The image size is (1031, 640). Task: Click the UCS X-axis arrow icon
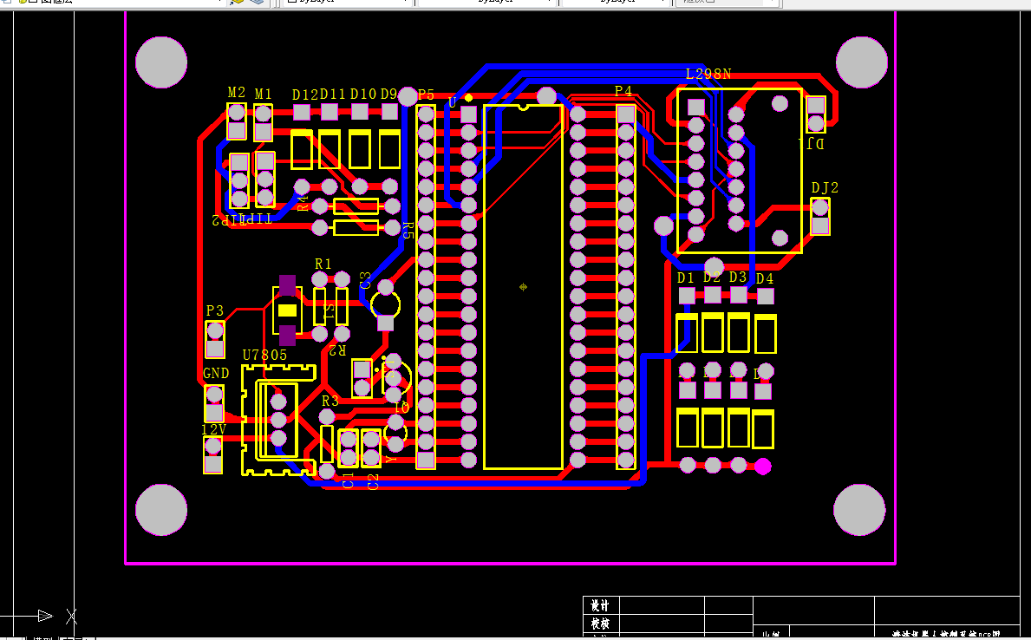[x=45, y=616]
